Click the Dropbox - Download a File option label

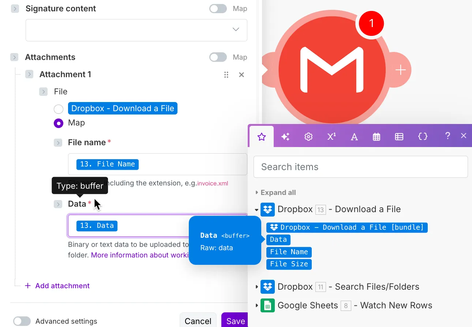click(123, 109)
